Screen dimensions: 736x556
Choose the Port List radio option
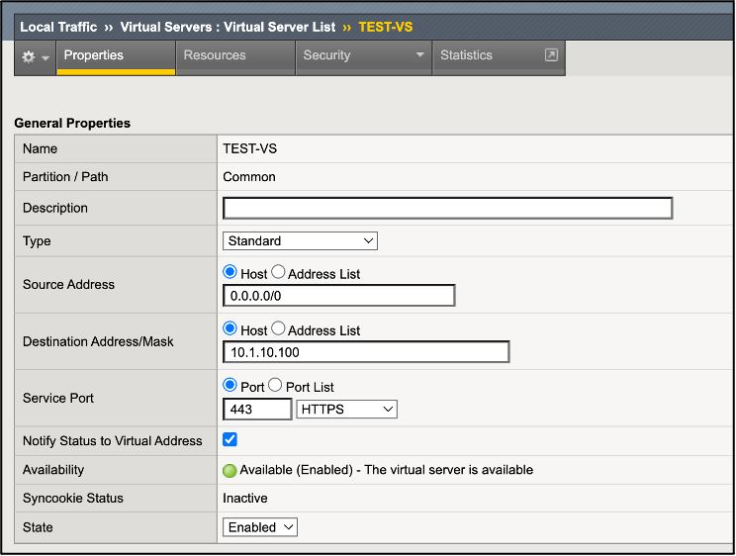pos(276,385)
